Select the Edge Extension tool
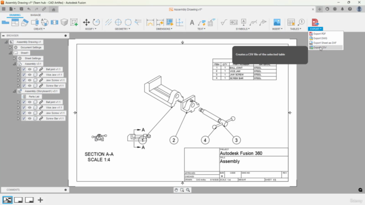The width and height of the screenshot is (365, 205). 138,22
